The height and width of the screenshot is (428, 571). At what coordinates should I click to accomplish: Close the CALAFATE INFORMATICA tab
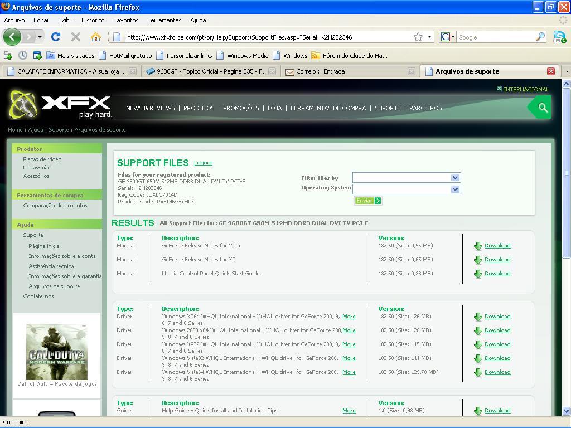click(133, 71)
